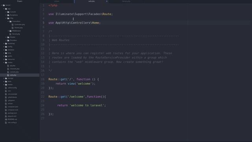Click the lang folder icon
Viewport: 252px width, 142px height.
click(6, 53)
